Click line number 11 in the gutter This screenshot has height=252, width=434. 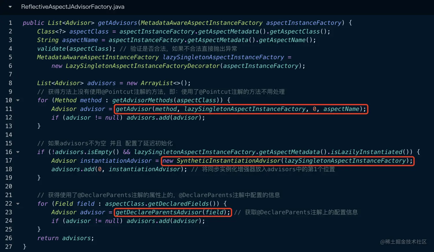click(9, 109)
